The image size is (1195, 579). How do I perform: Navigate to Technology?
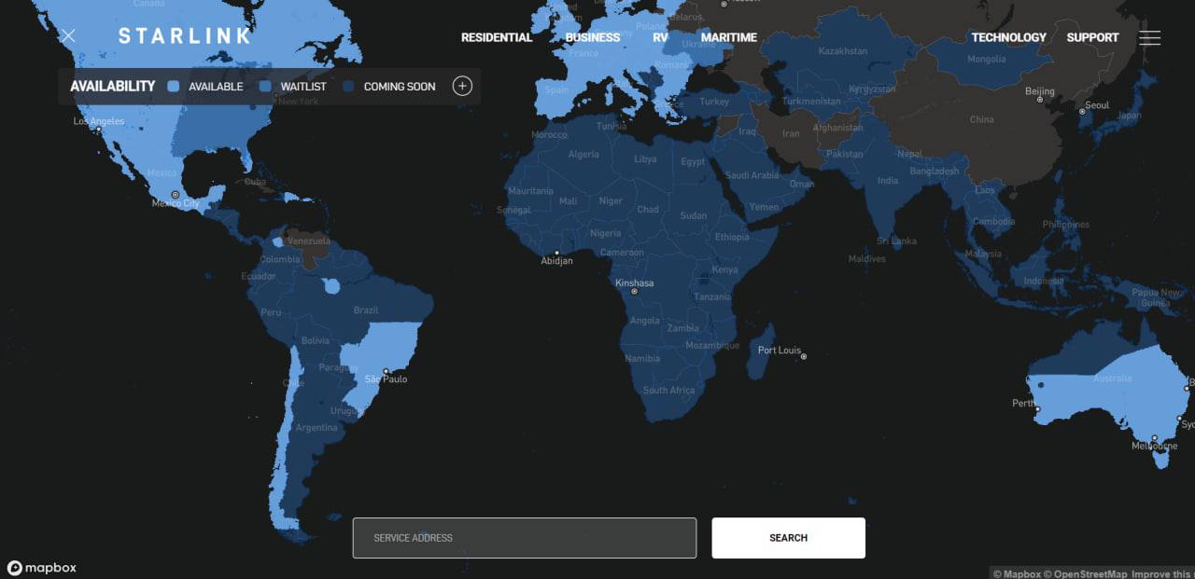tap(1009, 37)
